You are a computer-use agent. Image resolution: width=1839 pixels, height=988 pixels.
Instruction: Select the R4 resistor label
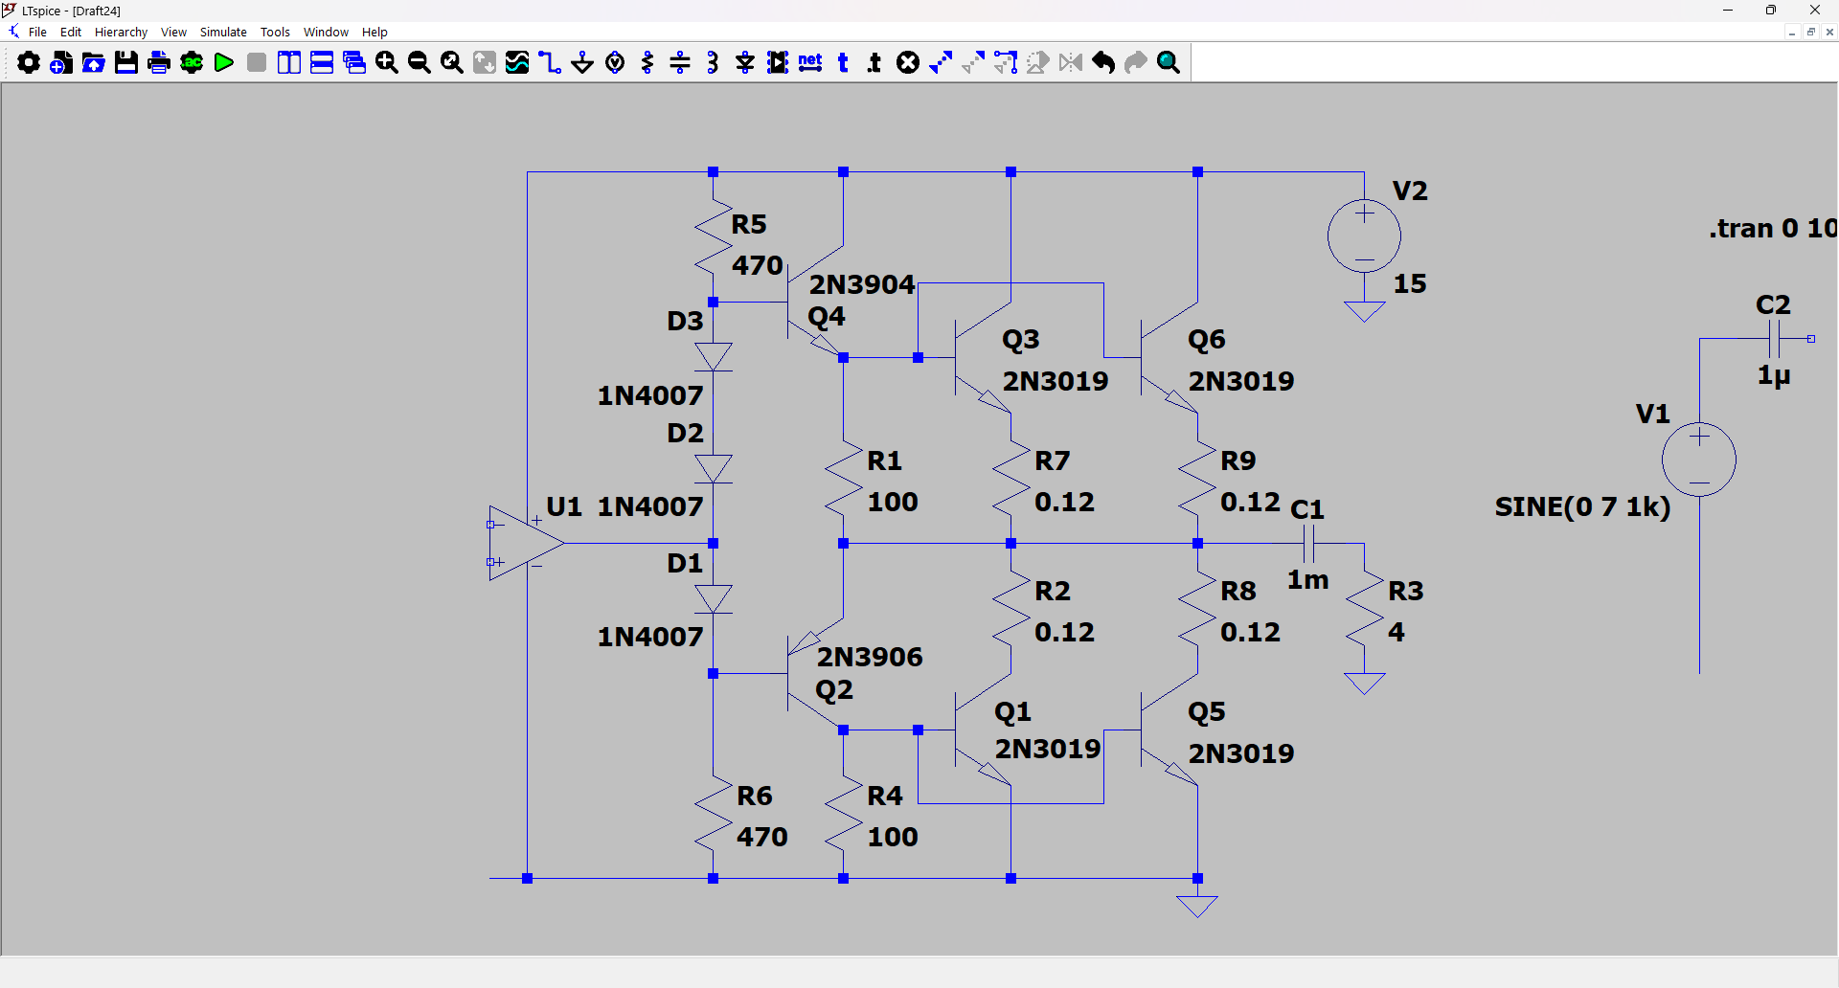coord(885,796)
